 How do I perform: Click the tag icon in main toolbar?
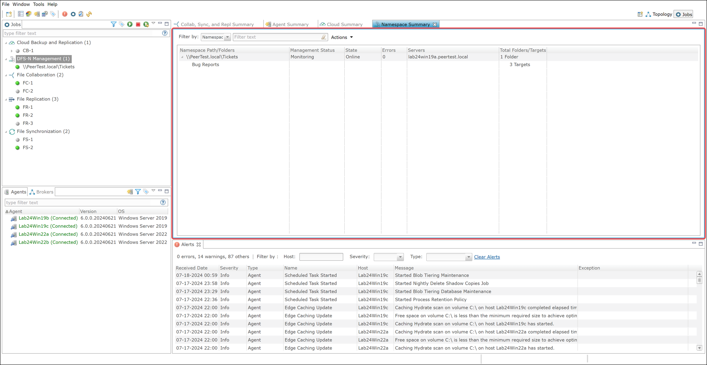click(53, 14)
